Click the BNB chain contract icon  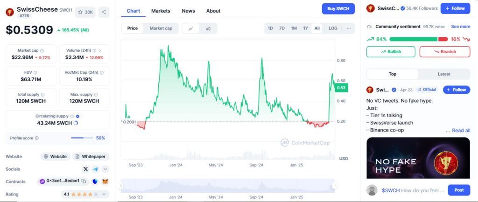click(x=42, y=181)
